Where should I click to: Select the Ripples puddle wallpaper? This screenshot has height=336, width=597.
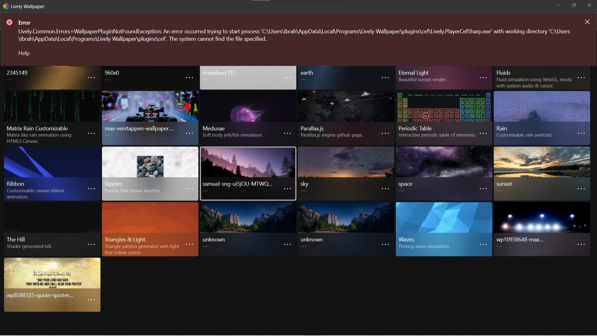click(x=150, y=165)
